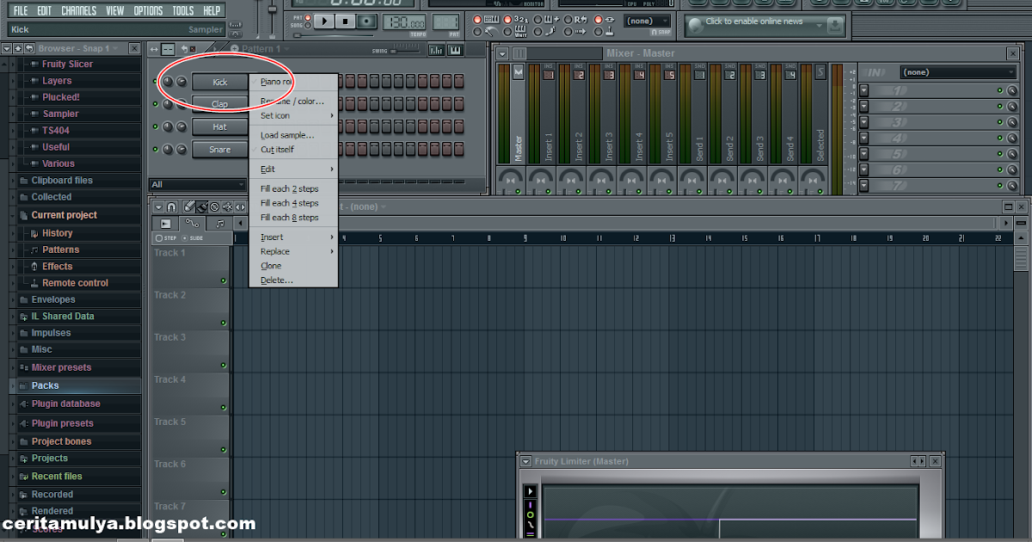The width and height of the screenshot is (1032, 542).
Task: Open the mixer IN (none) input dropdown
Action: [957, 72]
